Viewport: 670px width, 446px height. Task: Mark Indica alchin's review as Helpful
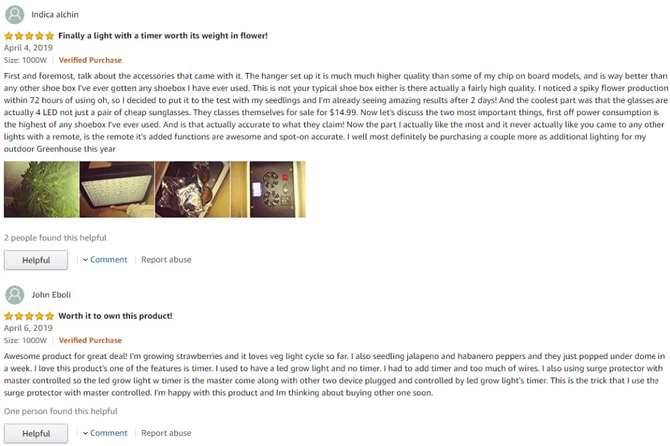pyautogui.click(x=36, y=260)
